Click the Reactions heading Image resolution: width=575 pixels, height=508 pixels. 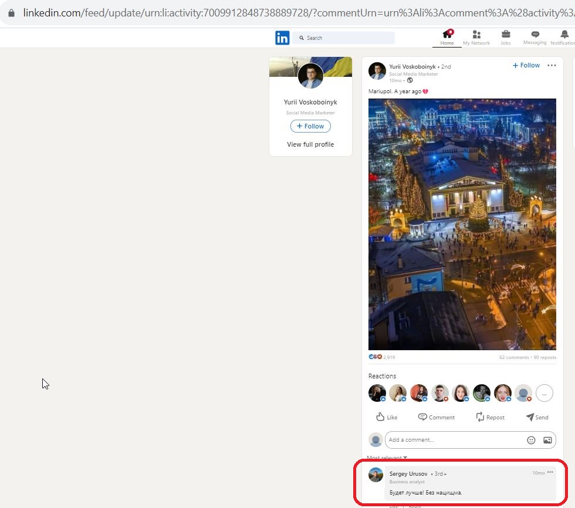382,376
